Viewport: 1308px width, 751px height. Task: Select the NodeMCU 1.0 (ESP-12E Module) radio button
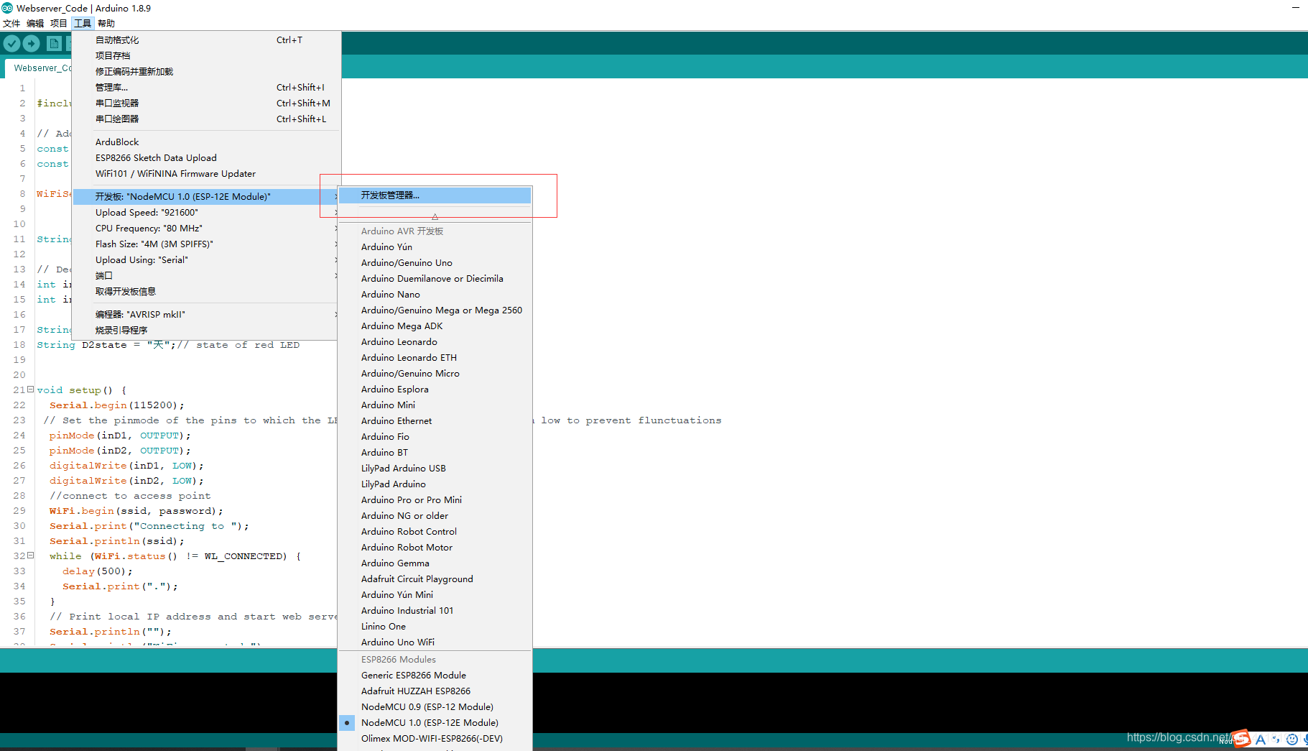point(347,722)
